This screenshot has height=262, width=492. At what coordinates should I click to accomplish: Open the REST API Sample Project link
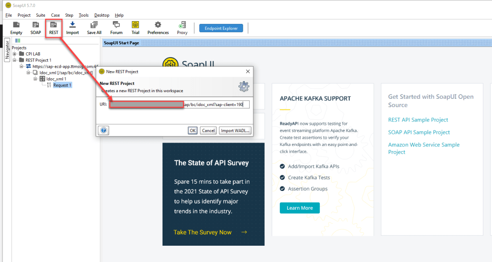(418, 120)
